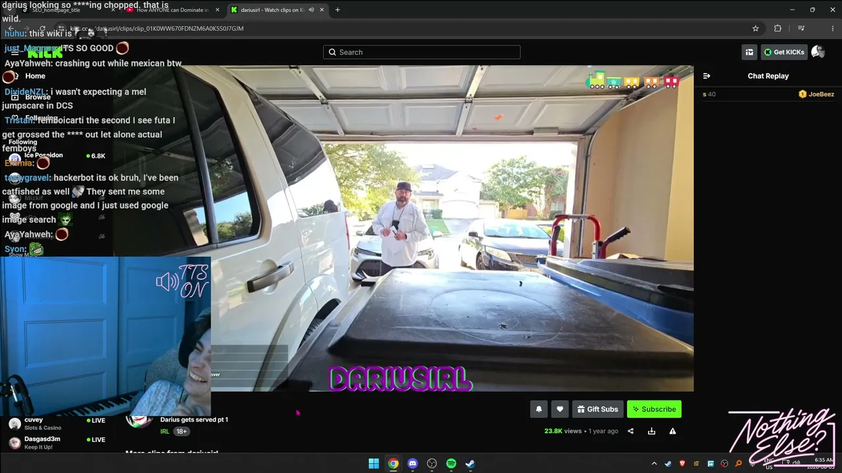Click the notification bell button
This screenshot has height=473, width=842.
[x=539, y=409]
